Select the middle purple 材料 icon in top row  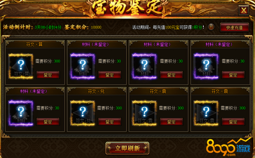coord(144,66)
